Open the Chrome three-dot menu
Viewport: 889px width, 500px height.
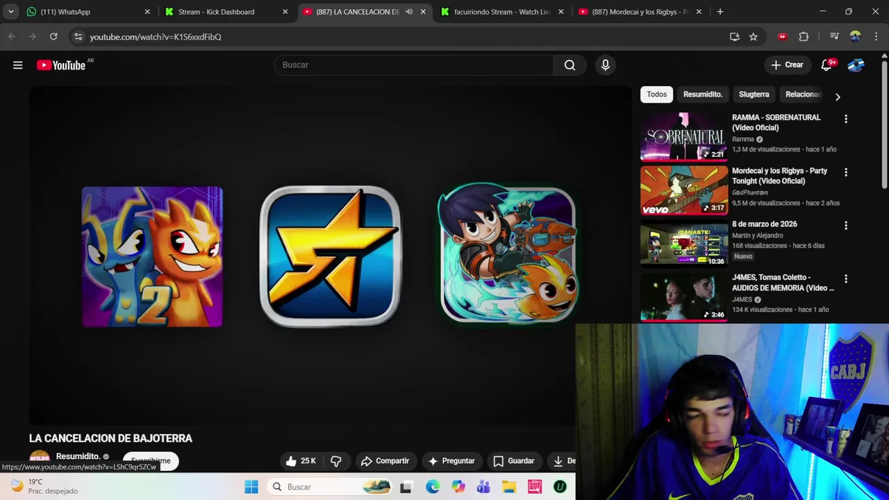tap(876, 37)
